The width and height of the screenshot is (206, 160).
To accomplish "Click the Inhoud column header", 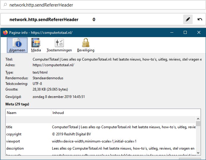I will [126, 113].
